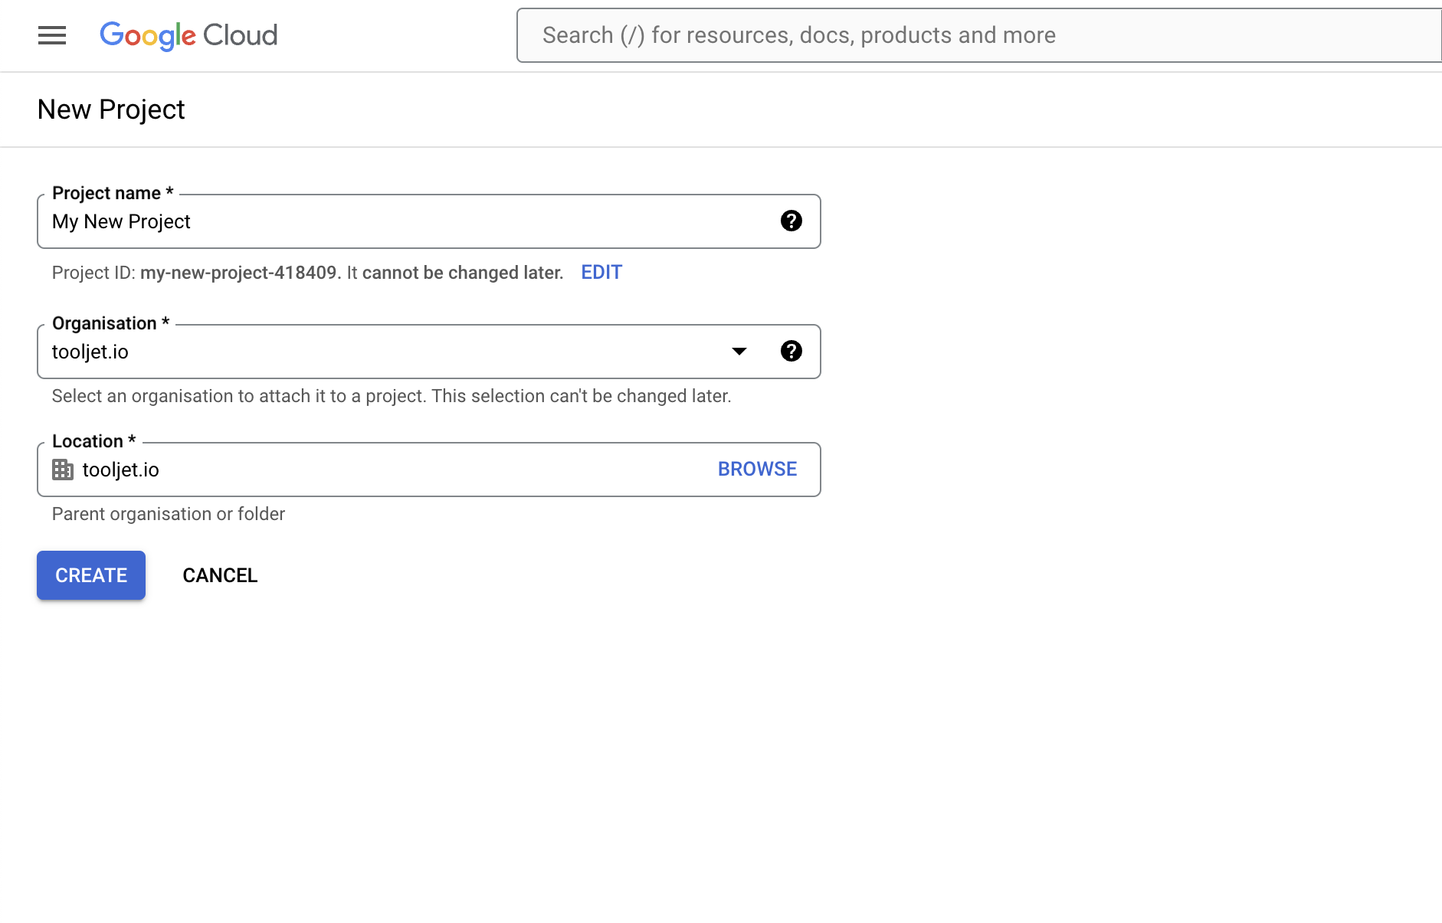This screenshot has height=923, width=1442.
Task: Click the 'Project name *' field label
Action: coord(113,193)
